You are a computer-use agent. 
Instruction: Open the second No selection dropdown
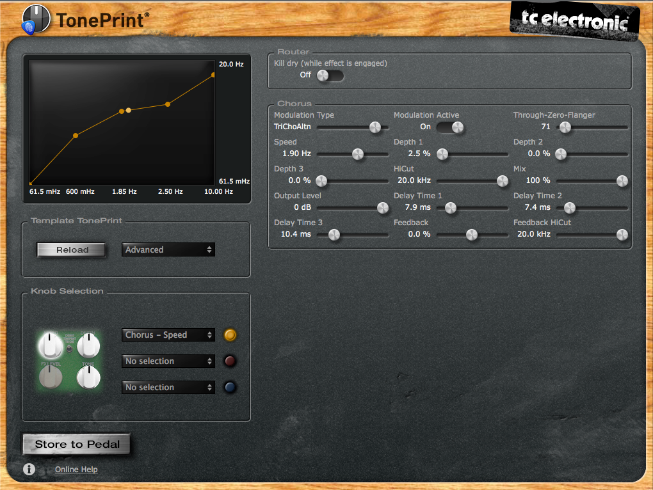pos(168,361)
